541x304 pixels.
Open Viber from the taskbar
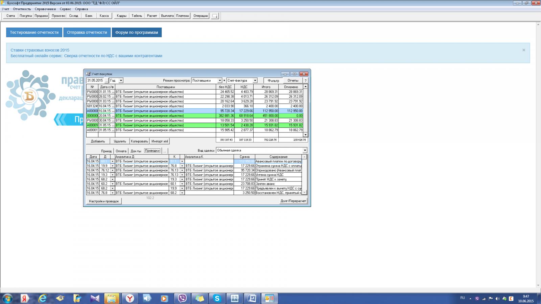point(182,298)
